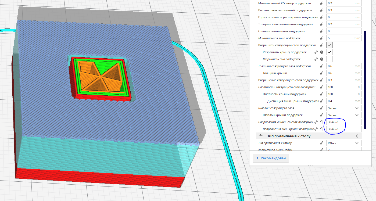Edit Количество линий юбки value

tap(344, 149)
